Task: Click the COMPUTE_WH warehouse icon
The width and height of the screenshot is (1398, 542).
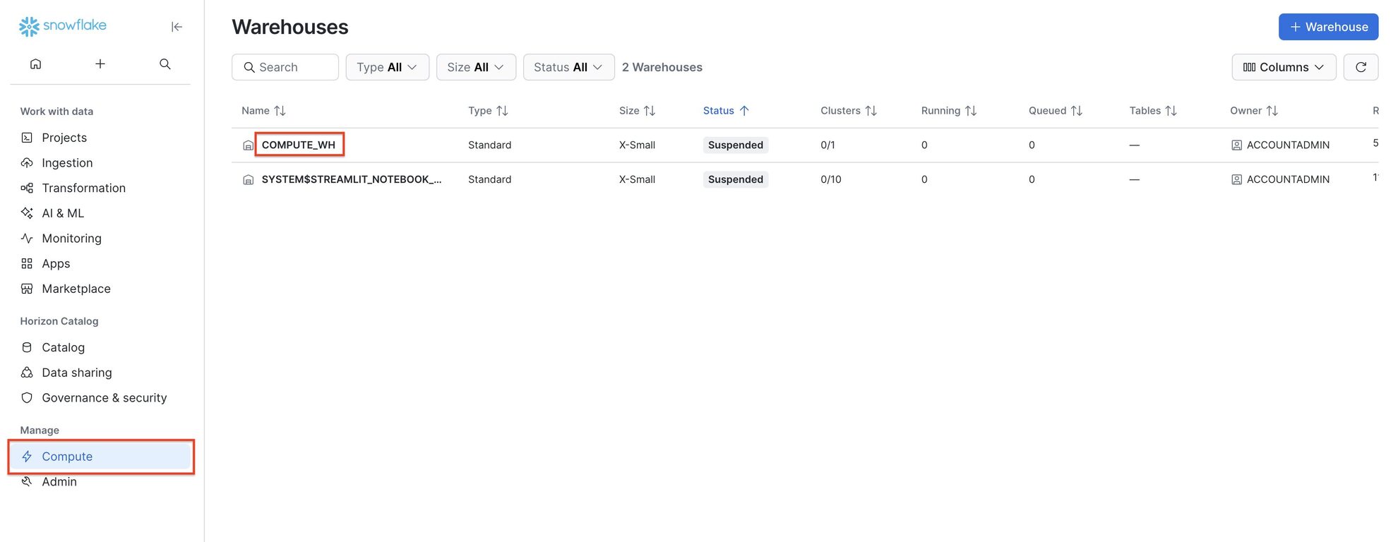Action: tap(248, 145)
